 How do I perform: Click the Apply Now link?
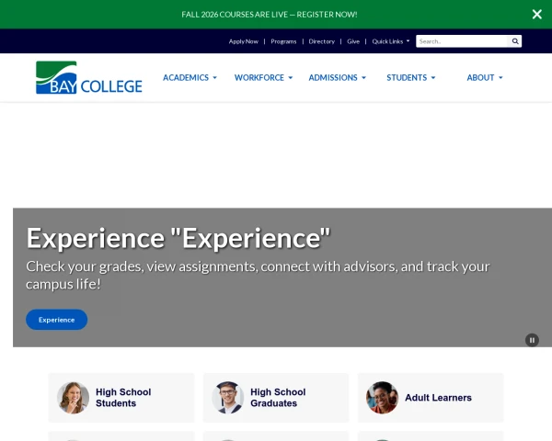click(244, 41)
